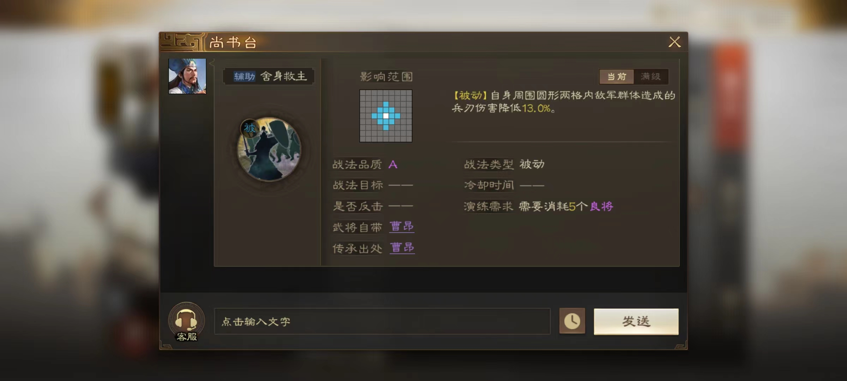Click the 辅助 tag label

coord(244,76)
